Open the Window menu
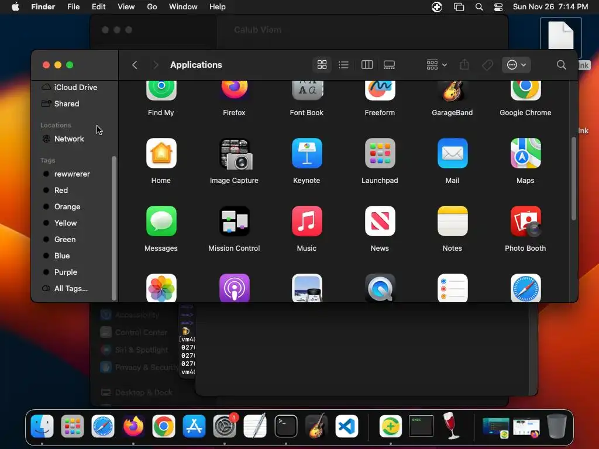 (x=183, y=7)
